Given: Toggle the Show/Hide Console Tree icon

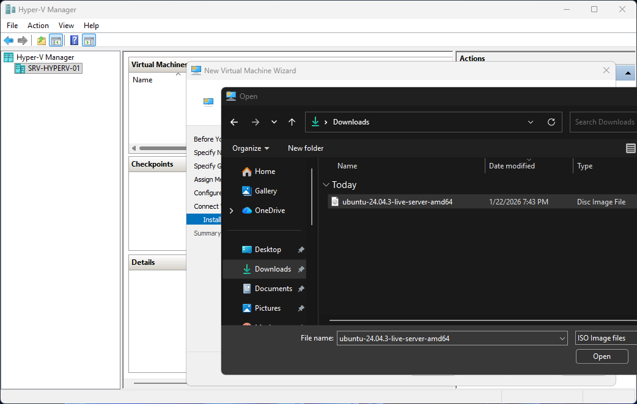Looking at the screenshot, I should (56, 41).
